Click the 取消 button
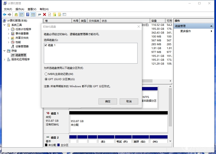 129,101
